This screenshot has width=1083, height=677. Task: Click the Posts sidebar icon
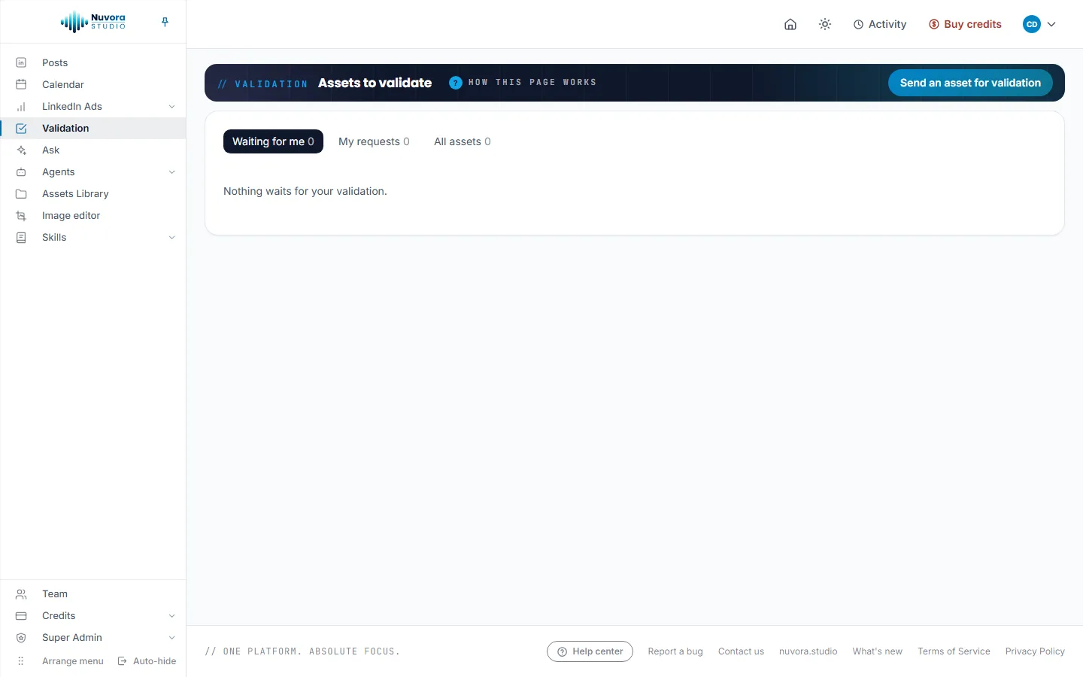21,62
